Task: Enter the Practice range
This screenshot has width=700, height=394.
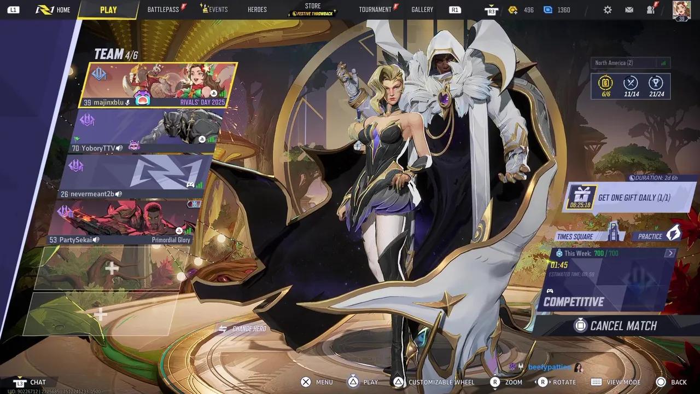Action: coord(656,236)
